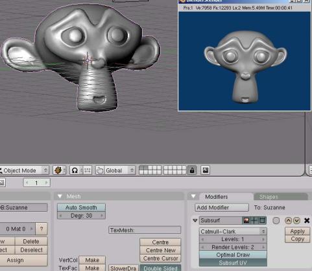Open the Catmull-Clark subdivision type dropdown

click(233, 231)
